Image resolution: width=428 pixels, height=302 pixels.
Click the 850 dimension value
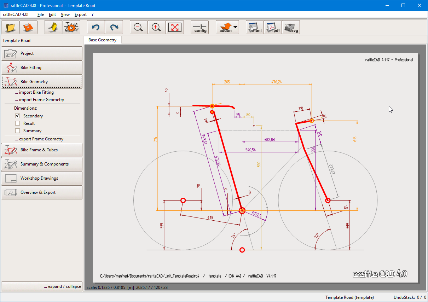(259, 164)
